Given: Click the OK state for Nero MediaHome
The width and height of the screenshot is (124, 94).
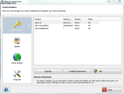Looking at the screenshot, I should click(x=89, y=28).
